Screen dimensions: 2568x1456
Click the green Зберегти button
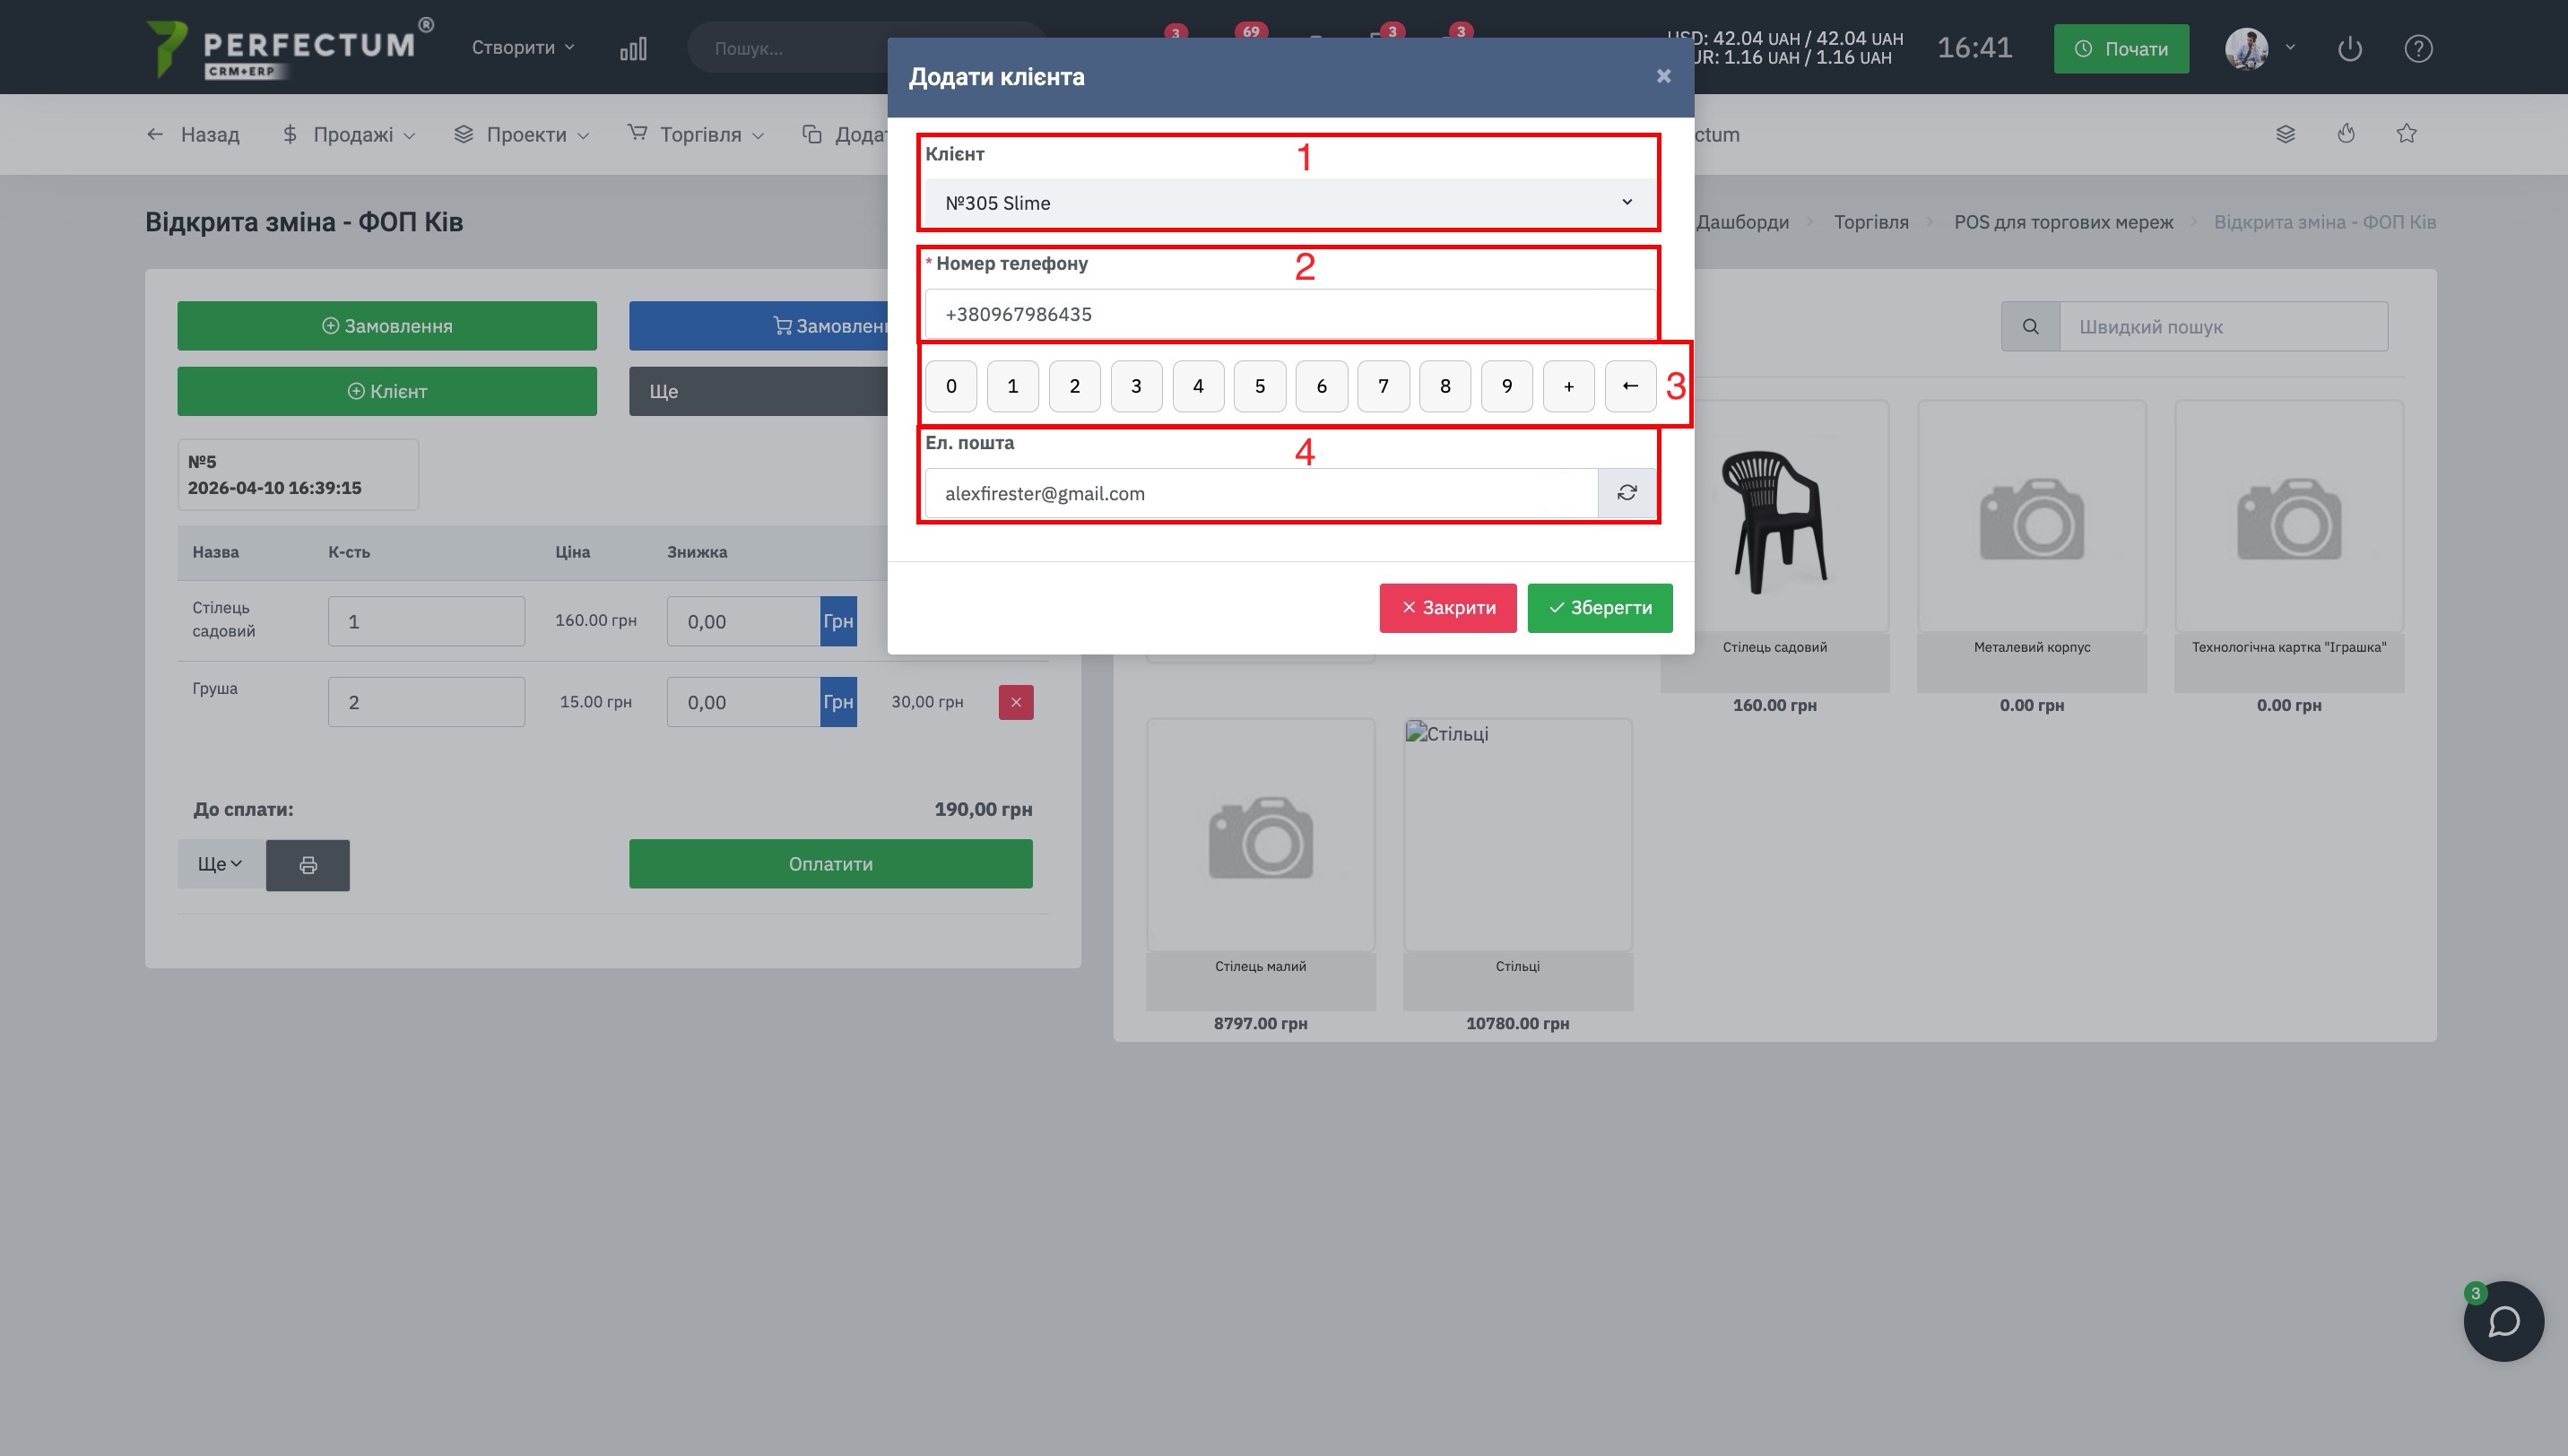pos(1599,608)
